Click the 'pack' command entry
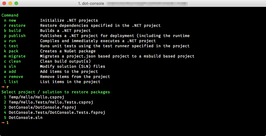The image size is (266, 136). tap(13, 51)
